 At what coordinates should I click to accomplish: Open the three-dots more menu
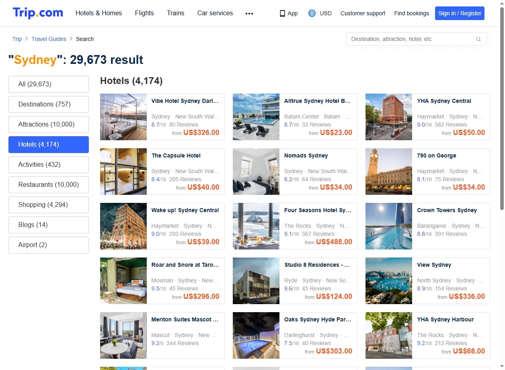pos(249,13)
